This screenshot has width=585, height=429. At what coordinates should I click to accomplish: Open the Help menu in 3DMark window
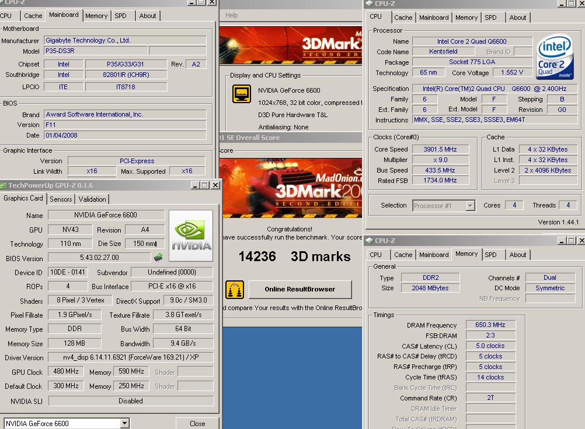click(x=231, y=15)
